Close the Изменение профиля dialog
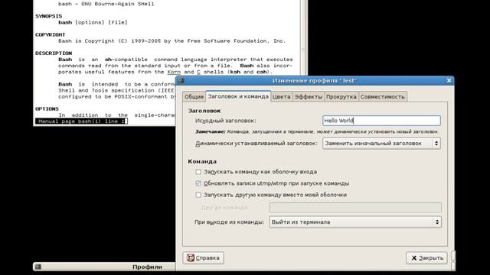The width and height of the screenshot is (490, 275). click(449, 80)
